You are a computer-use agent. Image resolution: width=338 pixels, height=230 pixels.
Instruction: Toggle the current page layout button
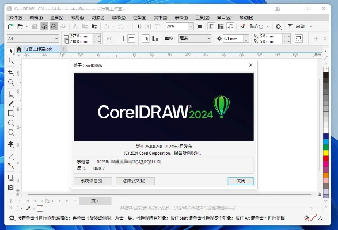point(155,39)
